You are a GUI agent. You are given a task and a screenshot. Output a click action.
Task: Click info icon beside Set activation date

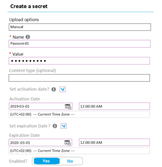click(x=54, y=89)
